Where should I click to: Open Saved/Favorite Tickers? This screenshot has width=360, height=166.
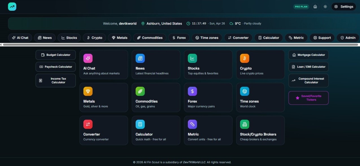pos(308,98)
